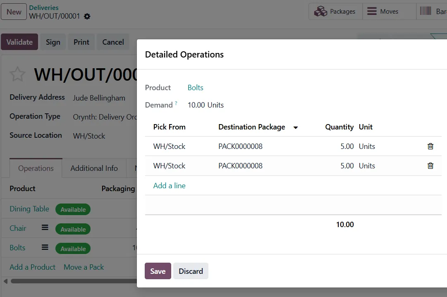The width and height of the screenshot is (447, 297).
Task: Select the second row Pick From WH/Stock
Action: click(170, 166)
